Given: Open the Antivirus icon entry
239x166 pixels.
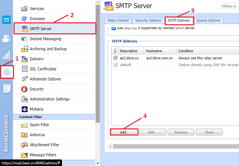Looking at the screenshot, I should pos(24,135).
